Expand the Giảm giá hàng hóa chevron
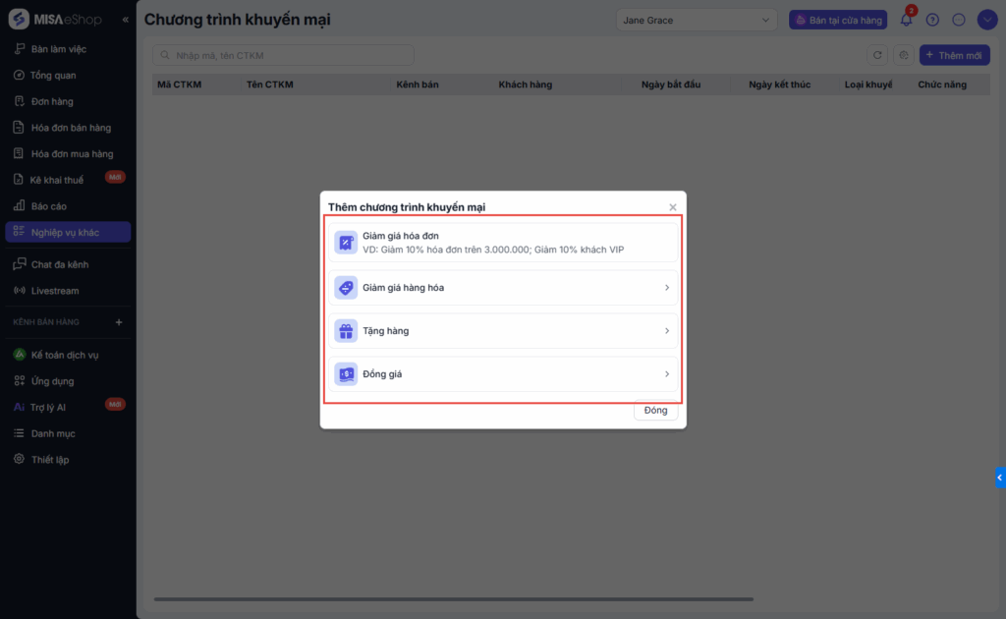 coord(667,287)
